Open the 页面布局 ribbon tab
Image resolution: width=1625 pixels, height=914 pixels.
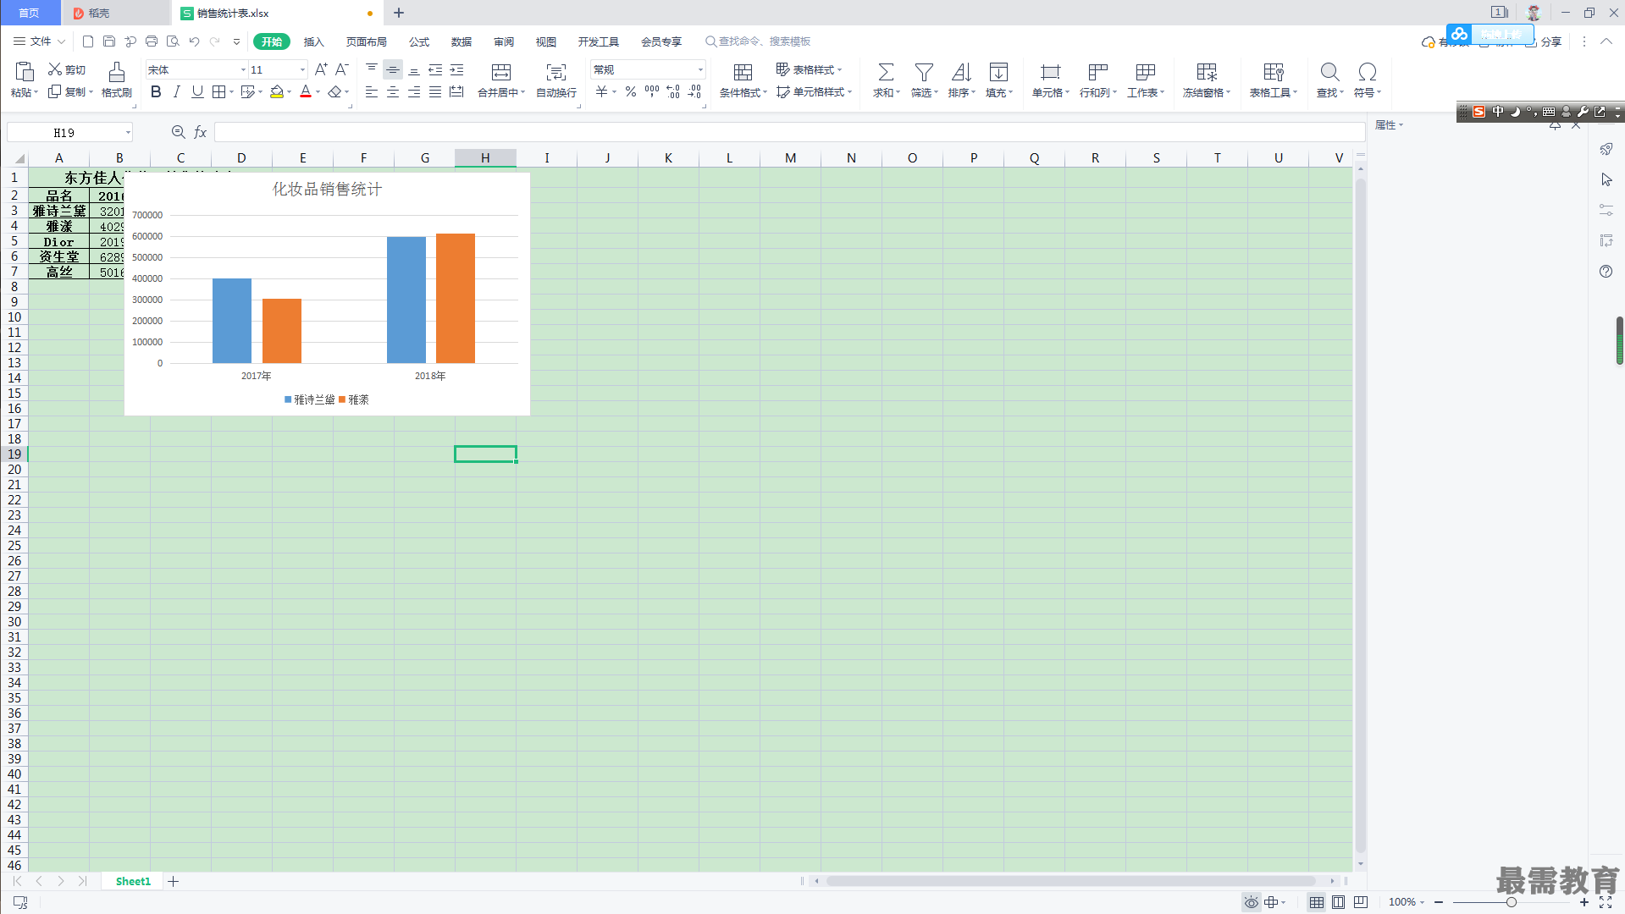coord(366,41)
